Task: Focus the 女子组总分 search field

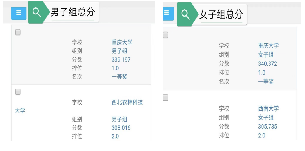Action: click(x=221, y=15)
